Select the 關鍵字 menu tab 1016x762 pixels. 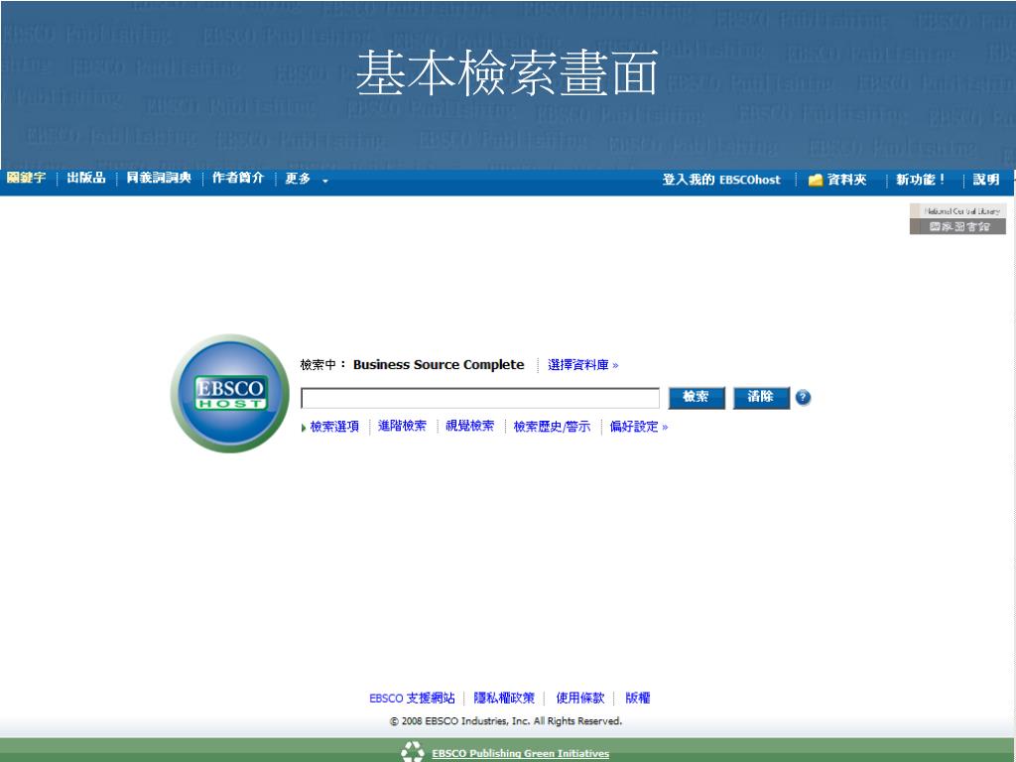(x=26, y=179)
